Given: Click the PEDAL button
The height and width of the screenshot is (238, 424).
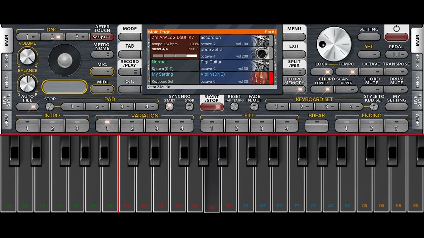Looking at the screenshot, I should tap(396, 54).
